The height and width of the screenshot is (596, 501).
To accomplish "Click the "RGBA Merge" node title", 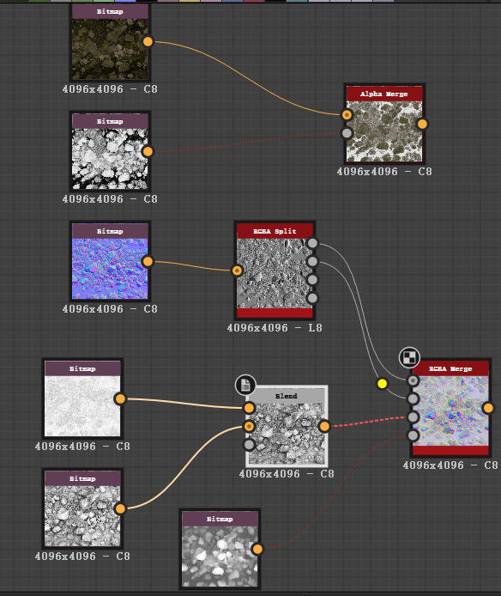I will tap(450, 368).
